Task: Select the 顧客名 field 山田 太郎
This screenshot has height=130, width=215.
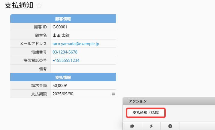Action: point(61,35)
